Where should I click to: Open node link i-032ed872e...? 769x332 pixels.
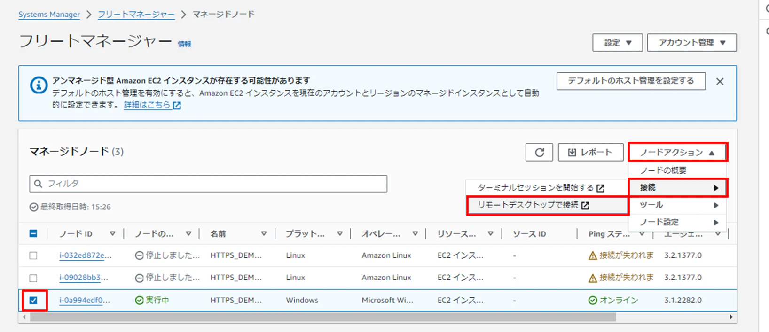(x=86, y=255)
